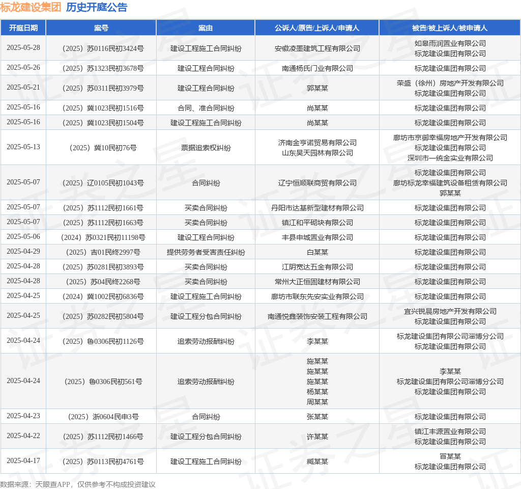Click case number (2025)苏0116民初3424号
521x489 pixels.
point(103,48)
